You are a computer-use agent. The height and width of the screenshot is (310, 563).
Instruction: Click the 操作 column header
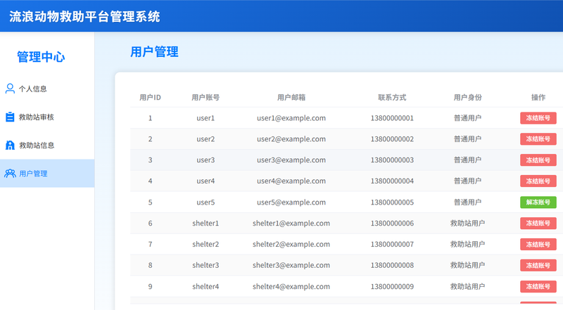point(538,97)
